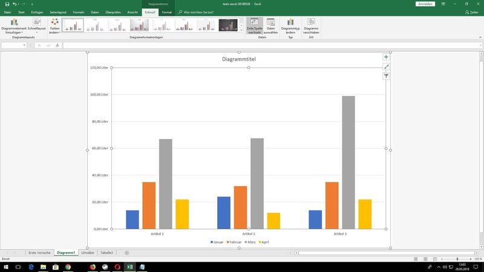
Task: Click the green plus chart elements button
Action: (x=386, y=57)
